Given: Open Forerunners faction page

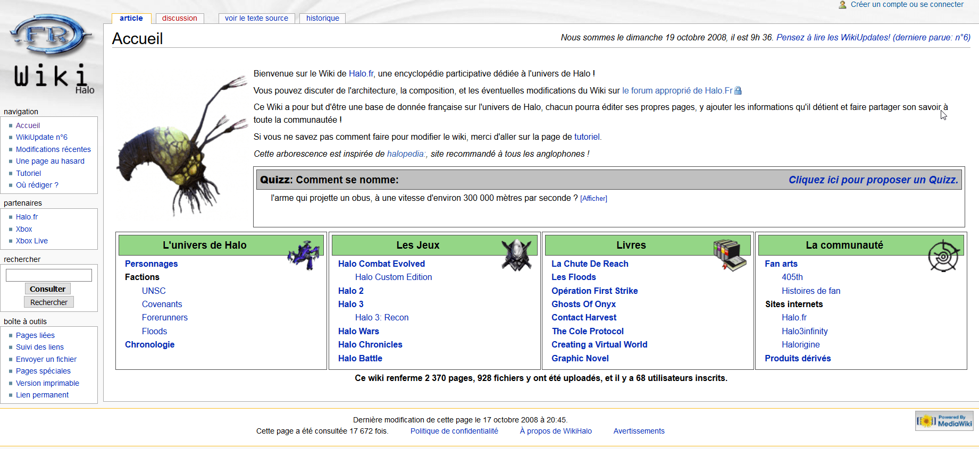Looking at the screenshot, I should tap(165, 318).
